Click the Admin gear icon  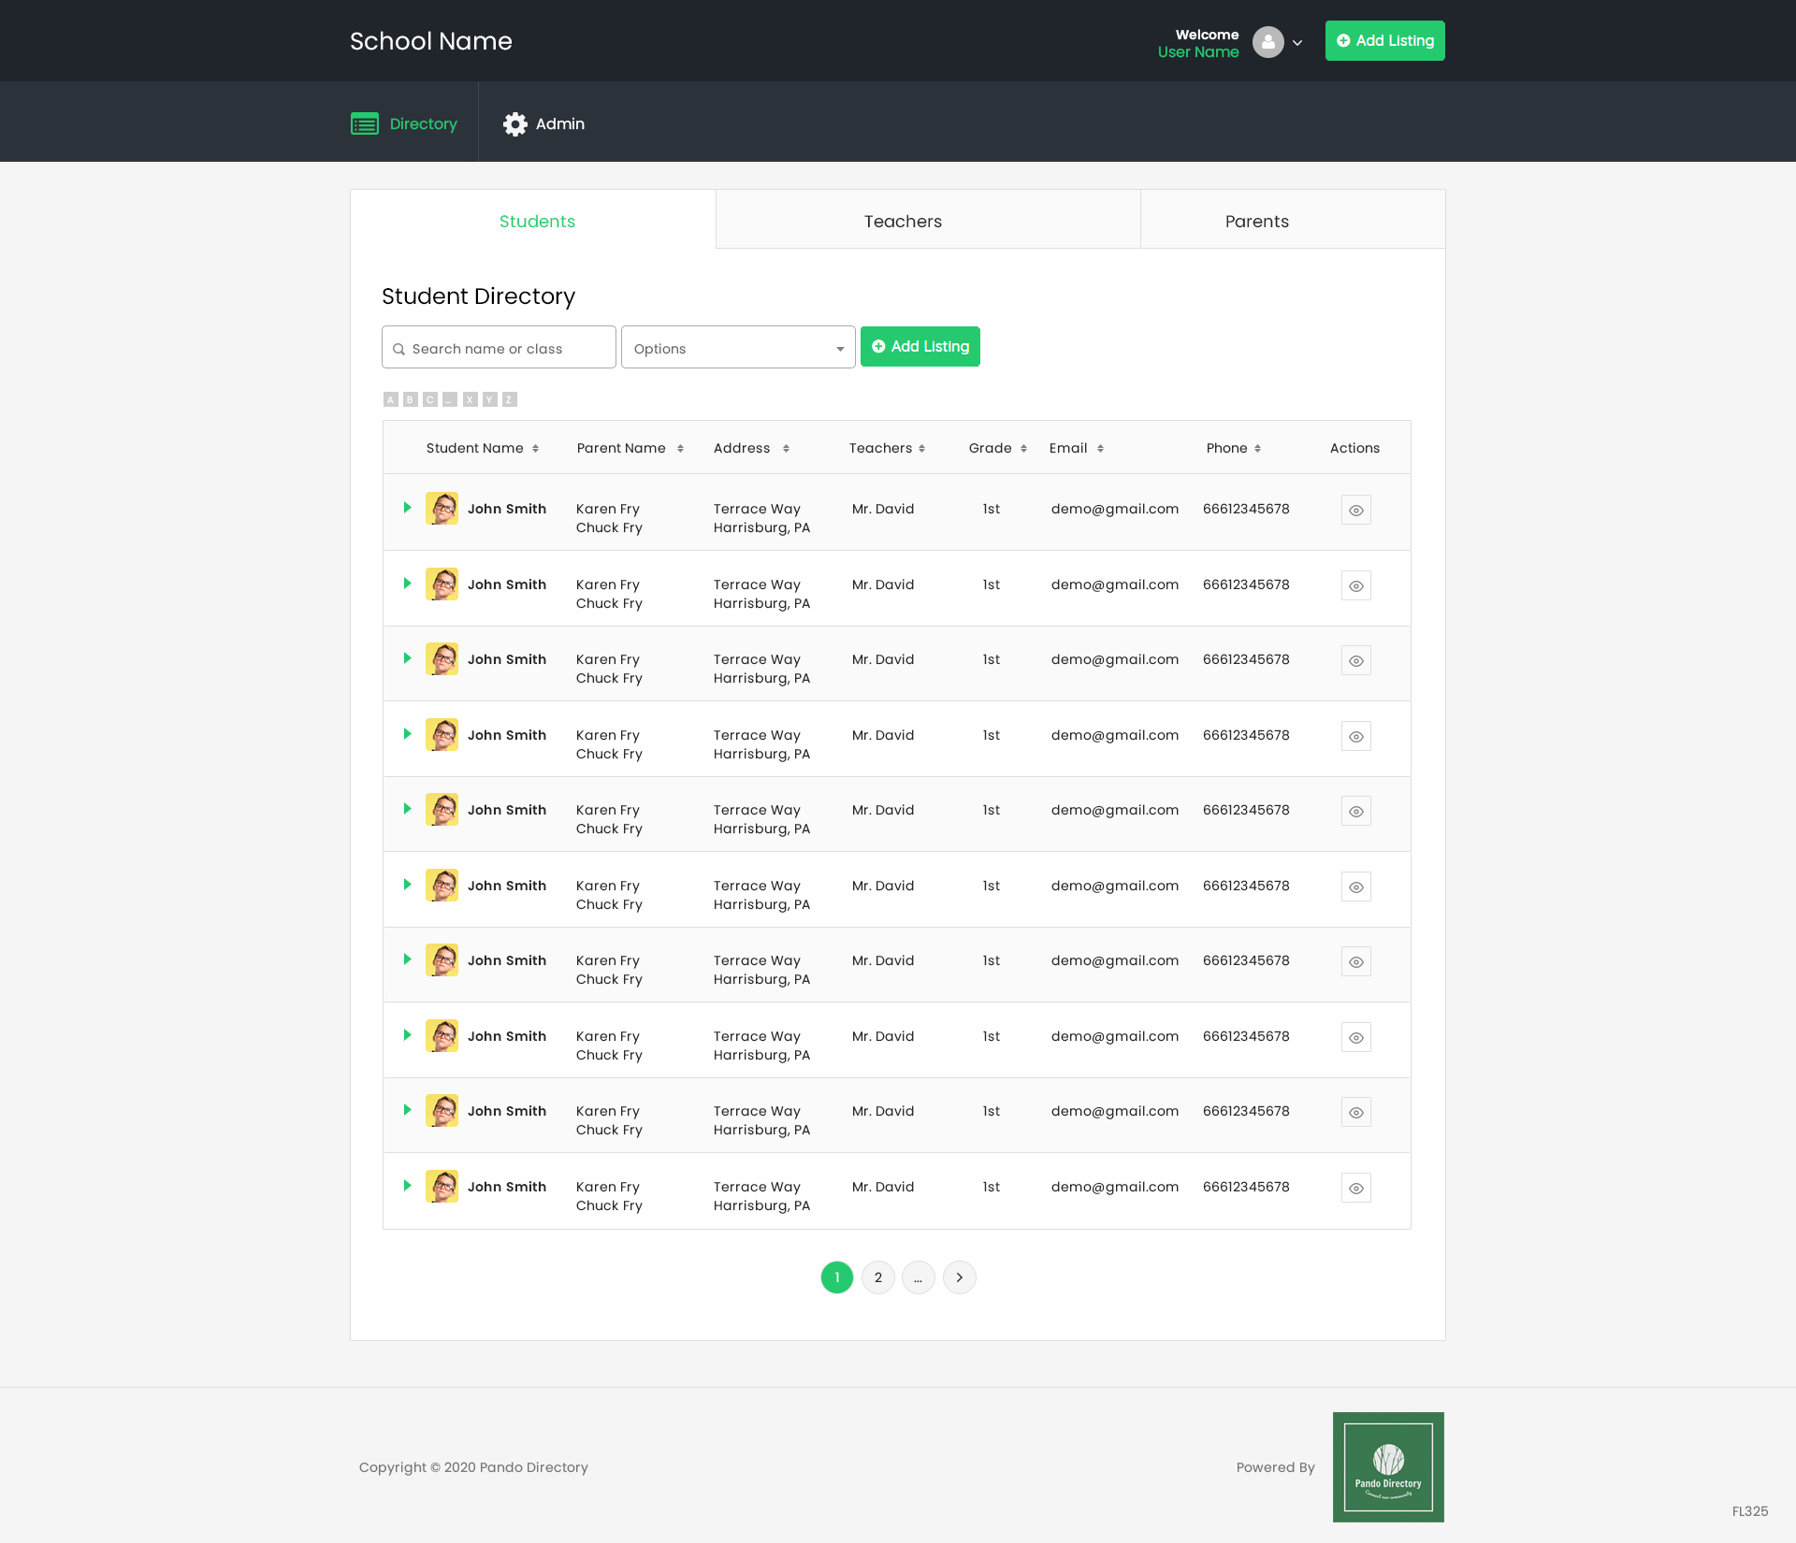[x=514, y=123]
